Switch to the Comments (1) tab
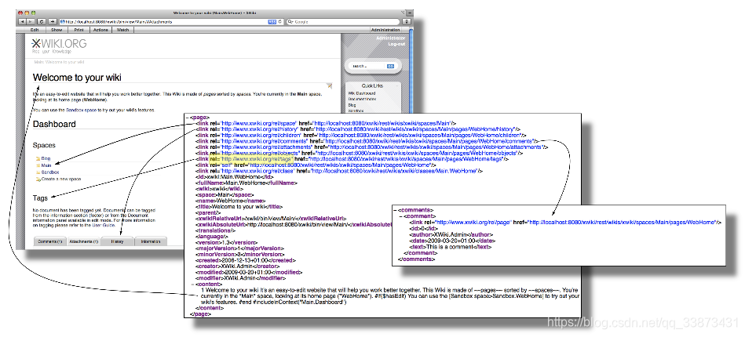This screenshot has width=745, height=337. [x=49, y=241]
